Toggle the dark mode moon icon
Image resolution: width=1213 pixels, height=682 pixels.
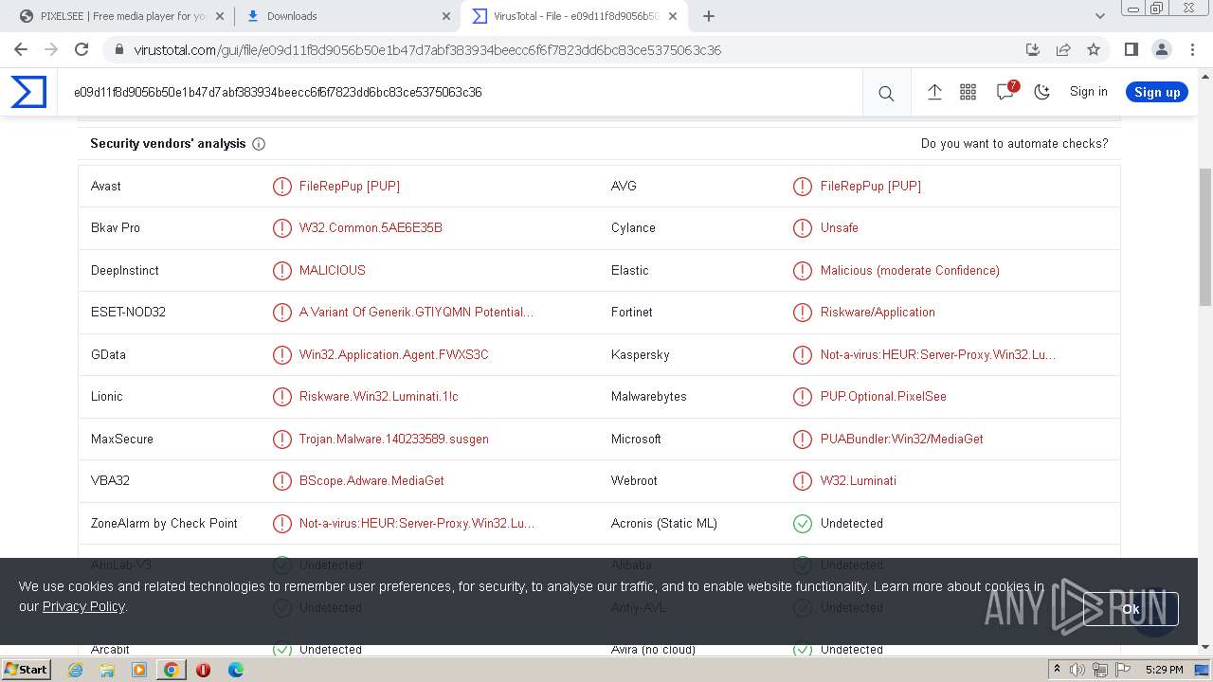click(1042, 92)
